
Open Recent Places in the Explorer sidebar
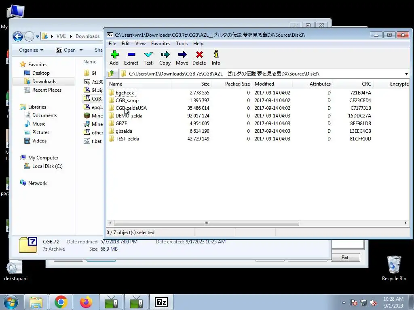[47, 90]
